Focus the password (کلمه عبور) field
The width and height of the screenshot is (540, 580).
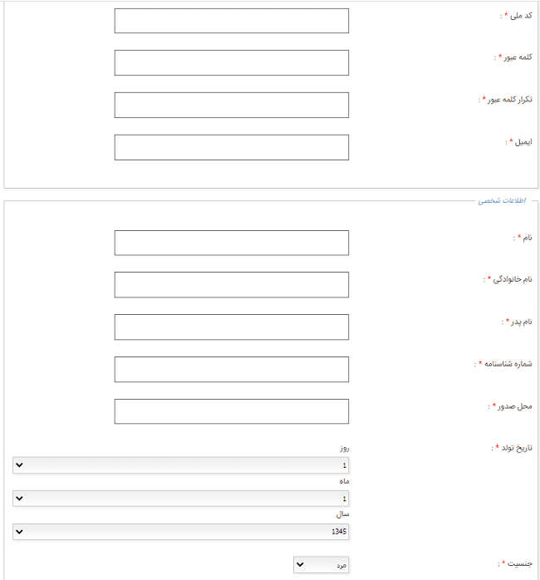tap(232, 63)
